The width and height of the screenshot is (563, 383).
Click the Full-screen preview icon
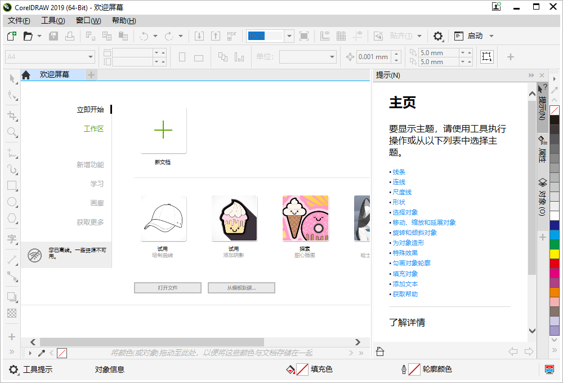(x=304, y=36)
